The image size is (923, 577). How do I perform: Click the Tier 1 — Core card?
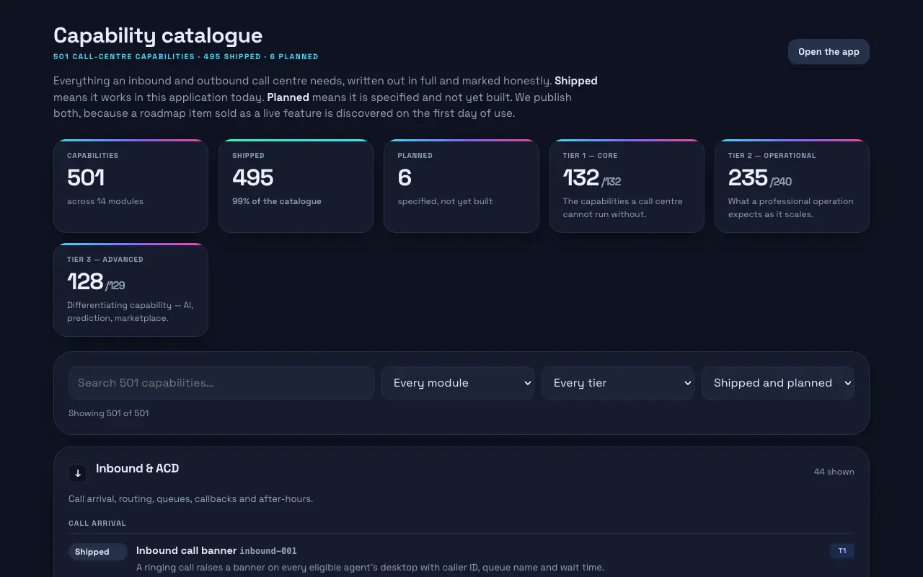627,186
